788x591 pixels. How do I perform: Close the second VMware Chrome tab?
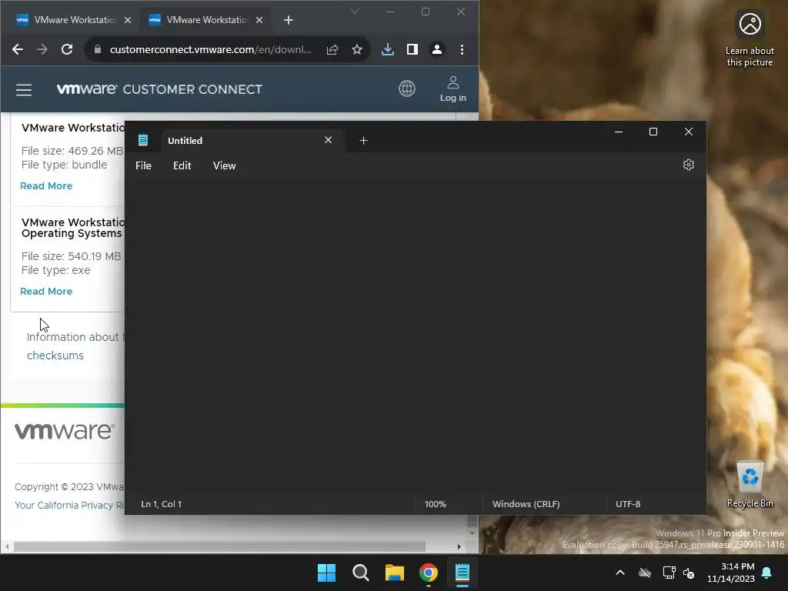click(259, 20)
